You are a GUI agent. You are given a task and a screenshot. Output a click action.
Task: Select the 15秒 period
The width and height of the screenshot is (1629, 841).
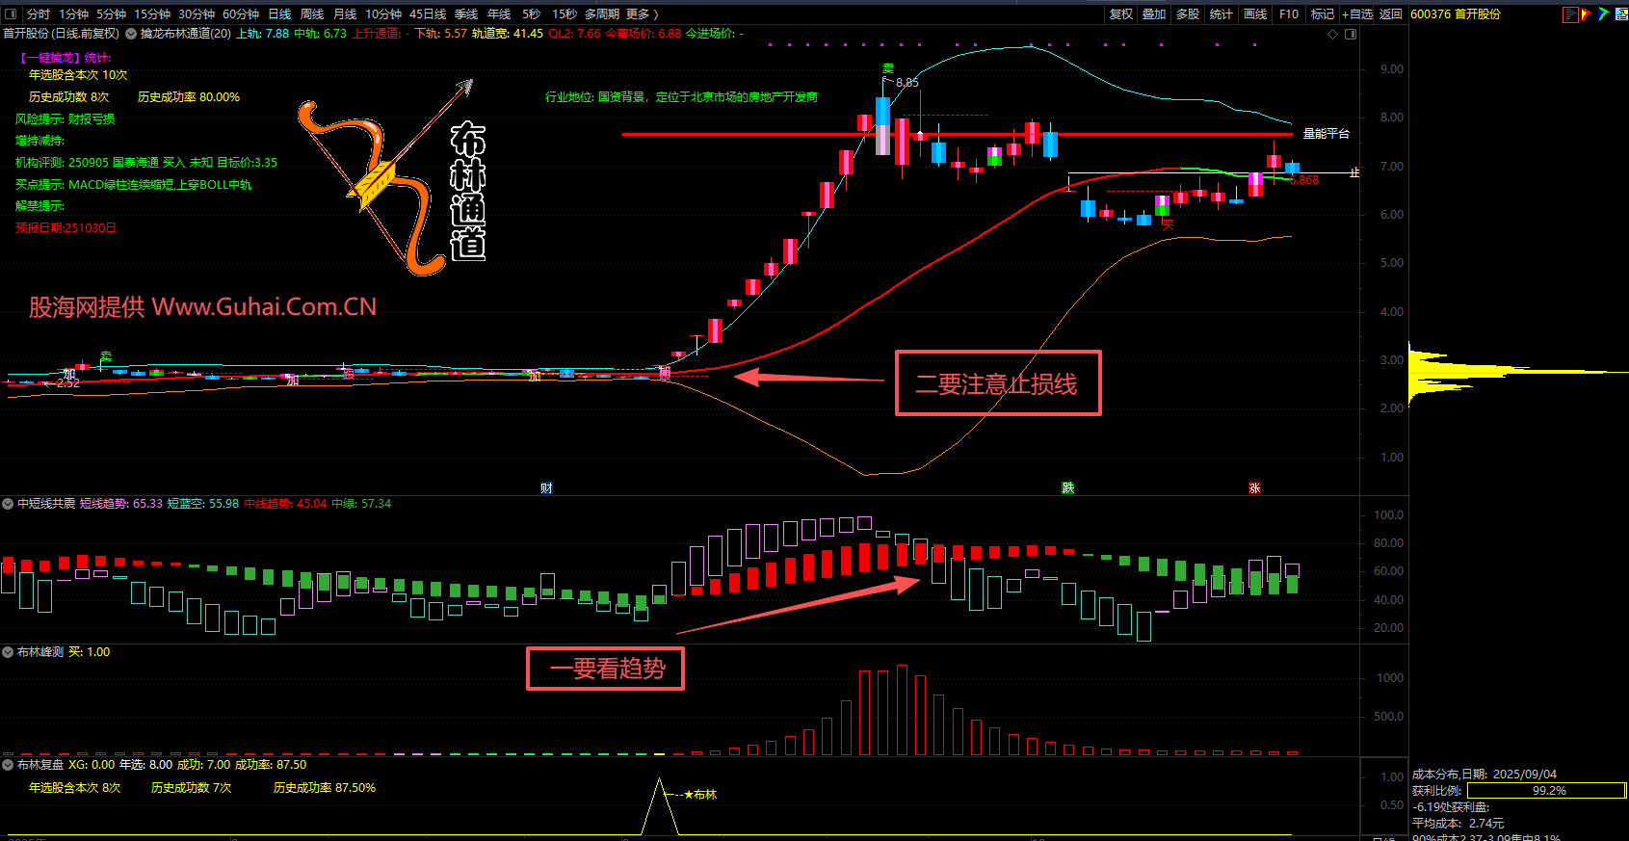point(565,14)
